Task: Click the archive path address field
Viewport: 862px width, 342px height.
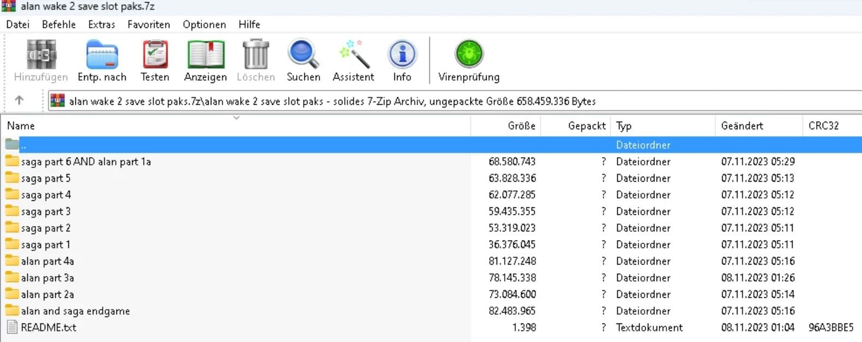Action: click(x=455, y=101)
